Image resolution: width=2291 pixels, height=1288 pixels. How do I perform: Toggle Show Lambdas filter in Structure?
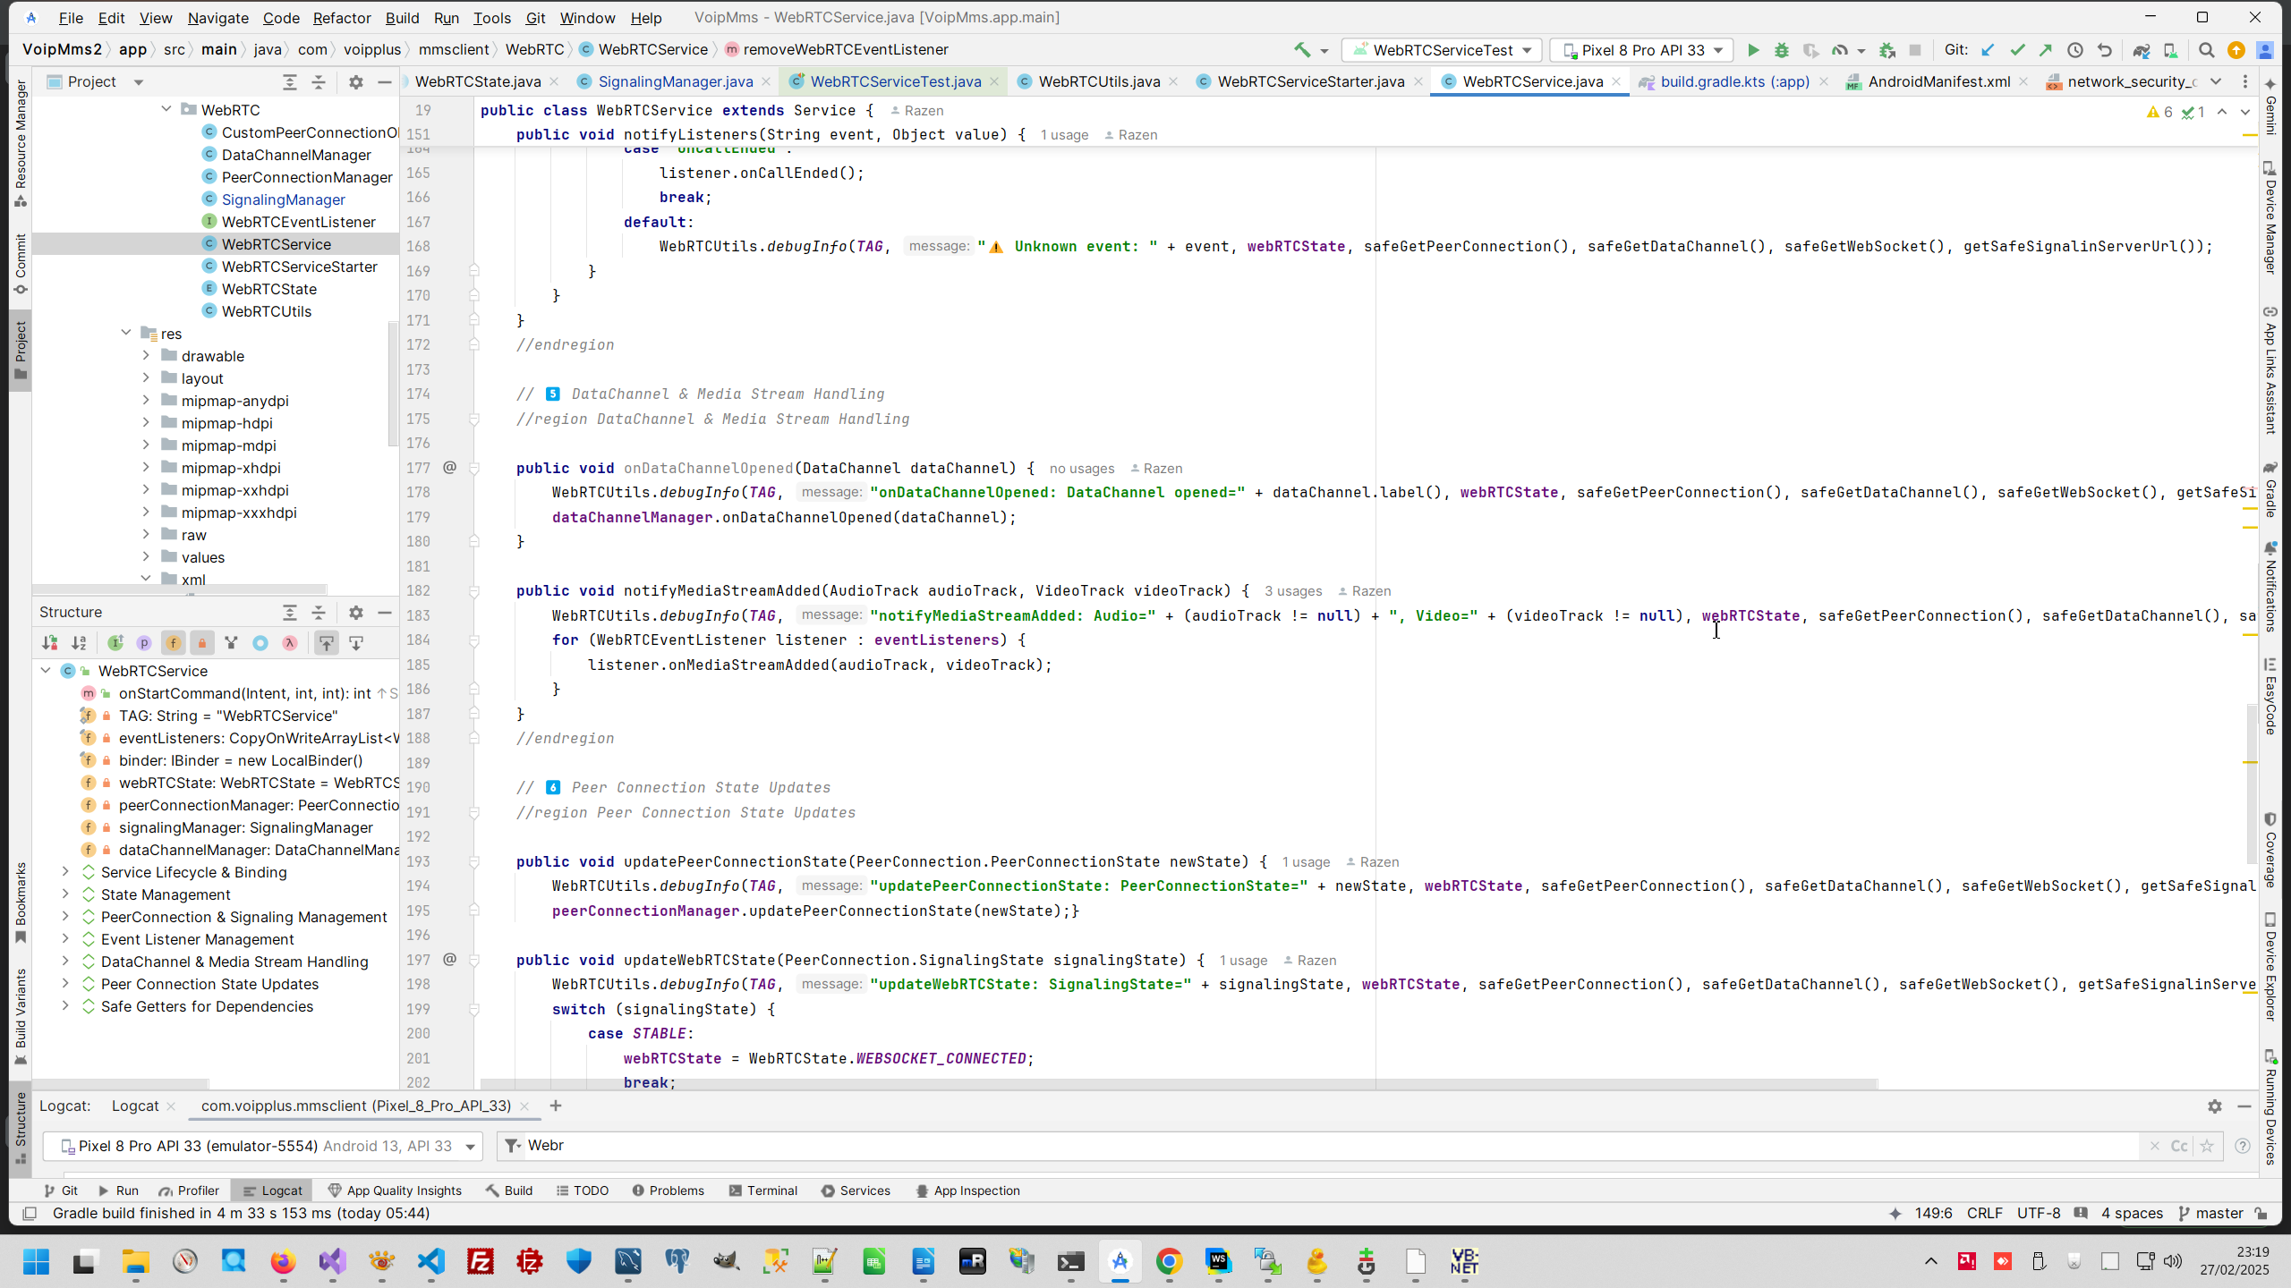point(290,643)
